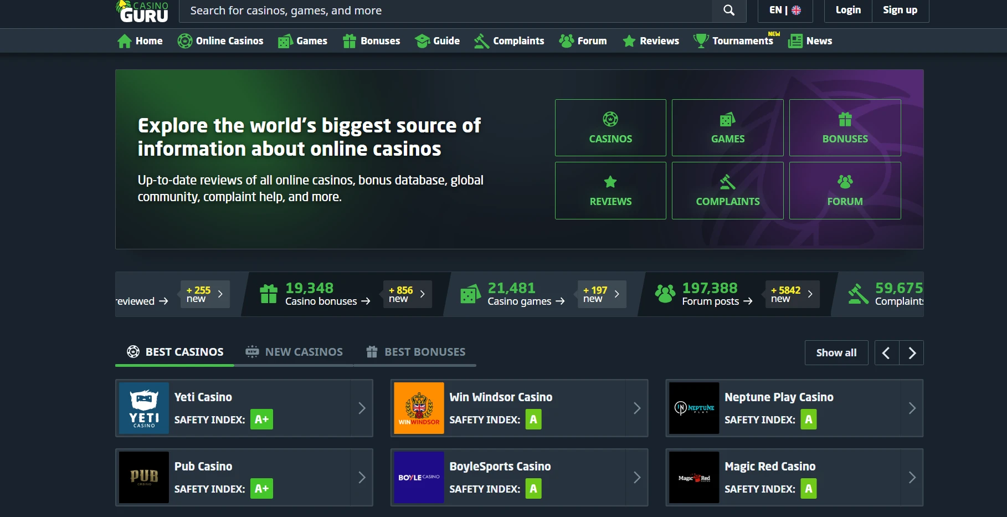Go to next casinos carousel page
Image resolution: width=1007 pixels, height=517 pixels.
[x=912, y=353]
